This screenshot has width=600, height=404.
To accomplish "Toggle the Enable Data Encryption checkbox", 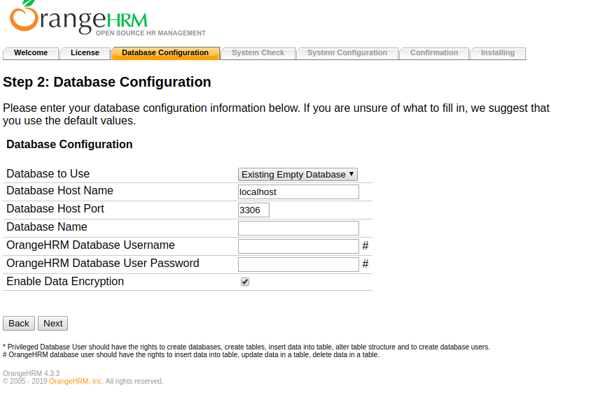I will (245, 282).
